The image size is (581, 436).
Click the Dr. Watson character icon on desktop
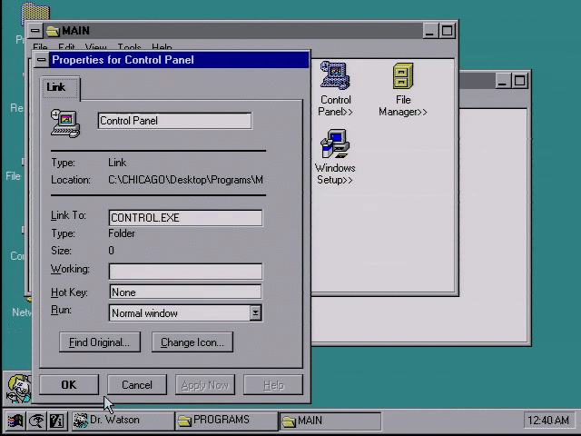tap(18, 389)
